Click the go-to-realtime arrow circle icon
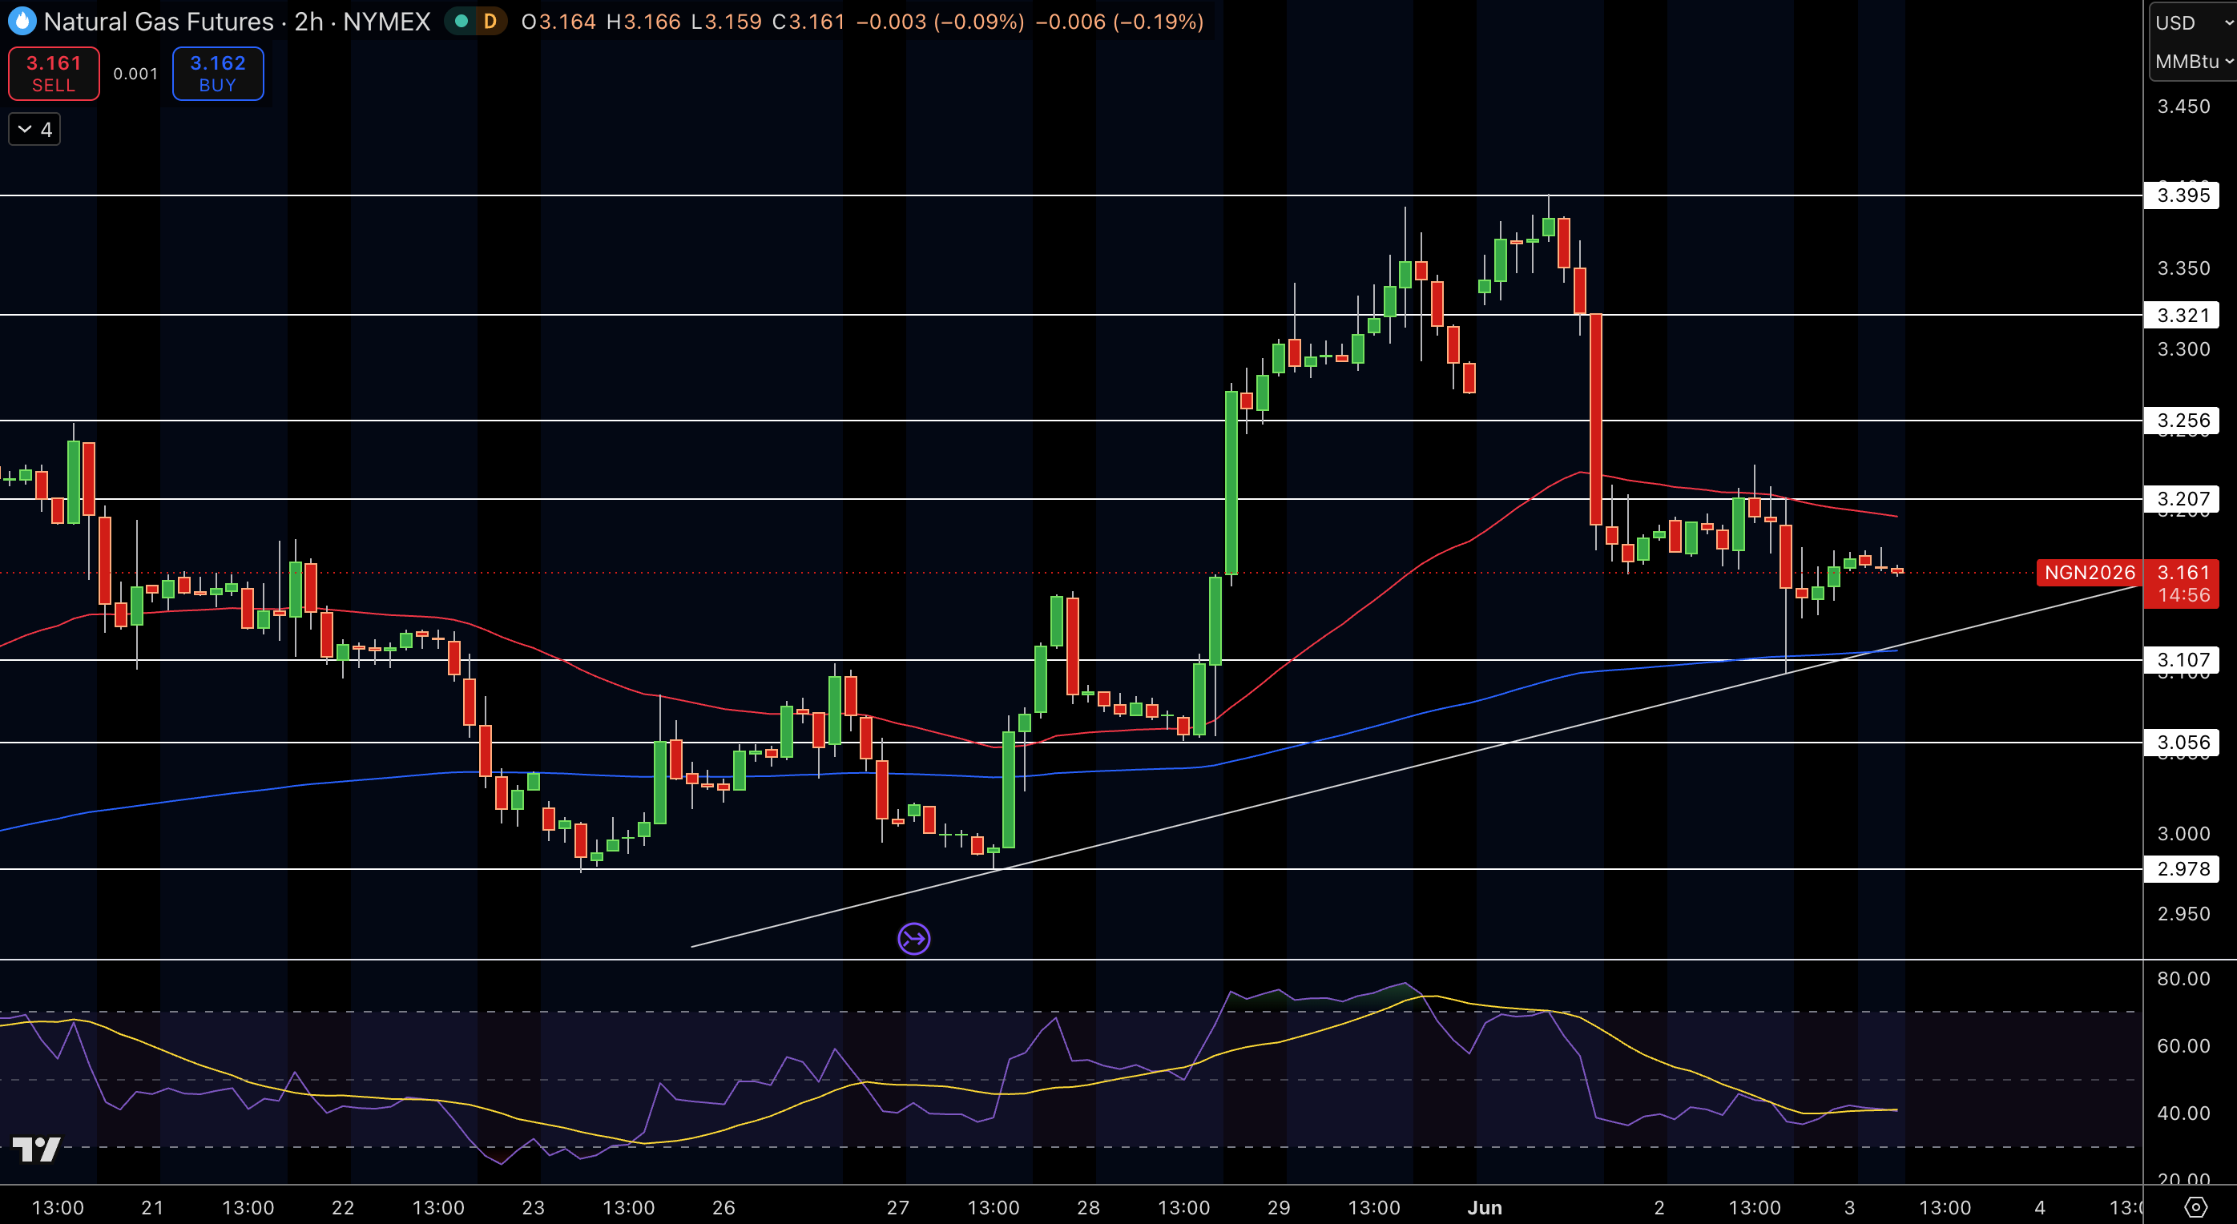 pyautogui.click(x=913, y=938)
